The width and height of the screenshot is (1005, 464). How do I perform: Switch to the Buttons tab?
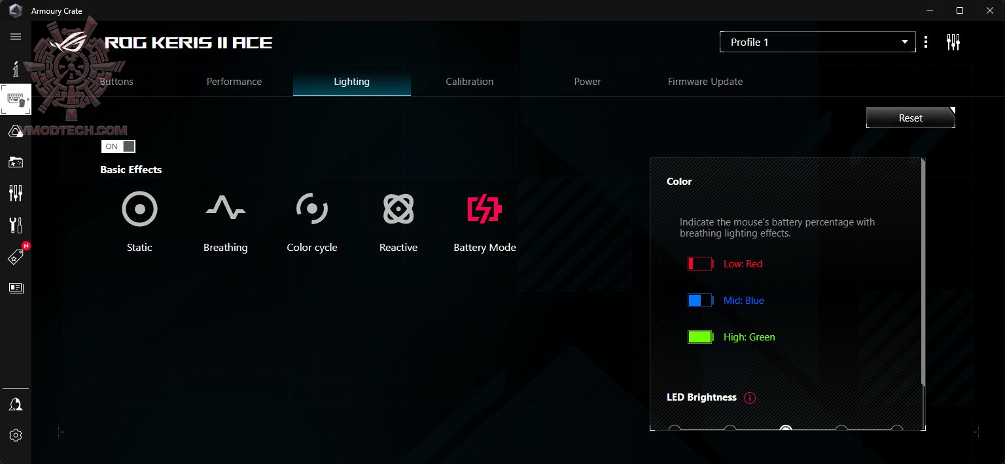116,82
